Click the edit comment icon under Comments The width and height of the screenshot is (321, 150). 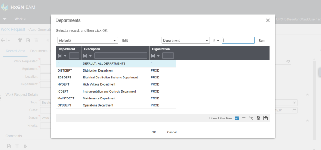(x=25, y=146)
